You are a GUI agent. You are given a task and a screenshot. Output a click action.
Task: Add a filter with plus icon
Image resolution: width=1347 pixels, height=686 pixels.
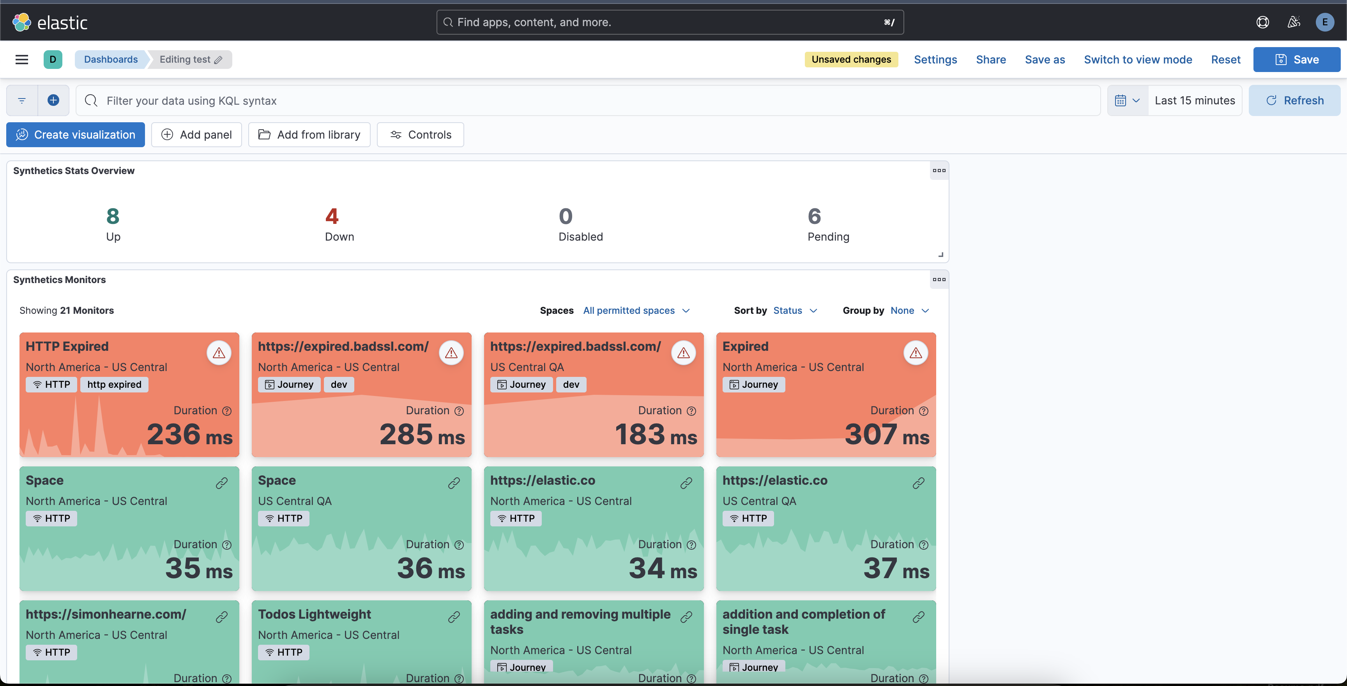pos(53,100)
